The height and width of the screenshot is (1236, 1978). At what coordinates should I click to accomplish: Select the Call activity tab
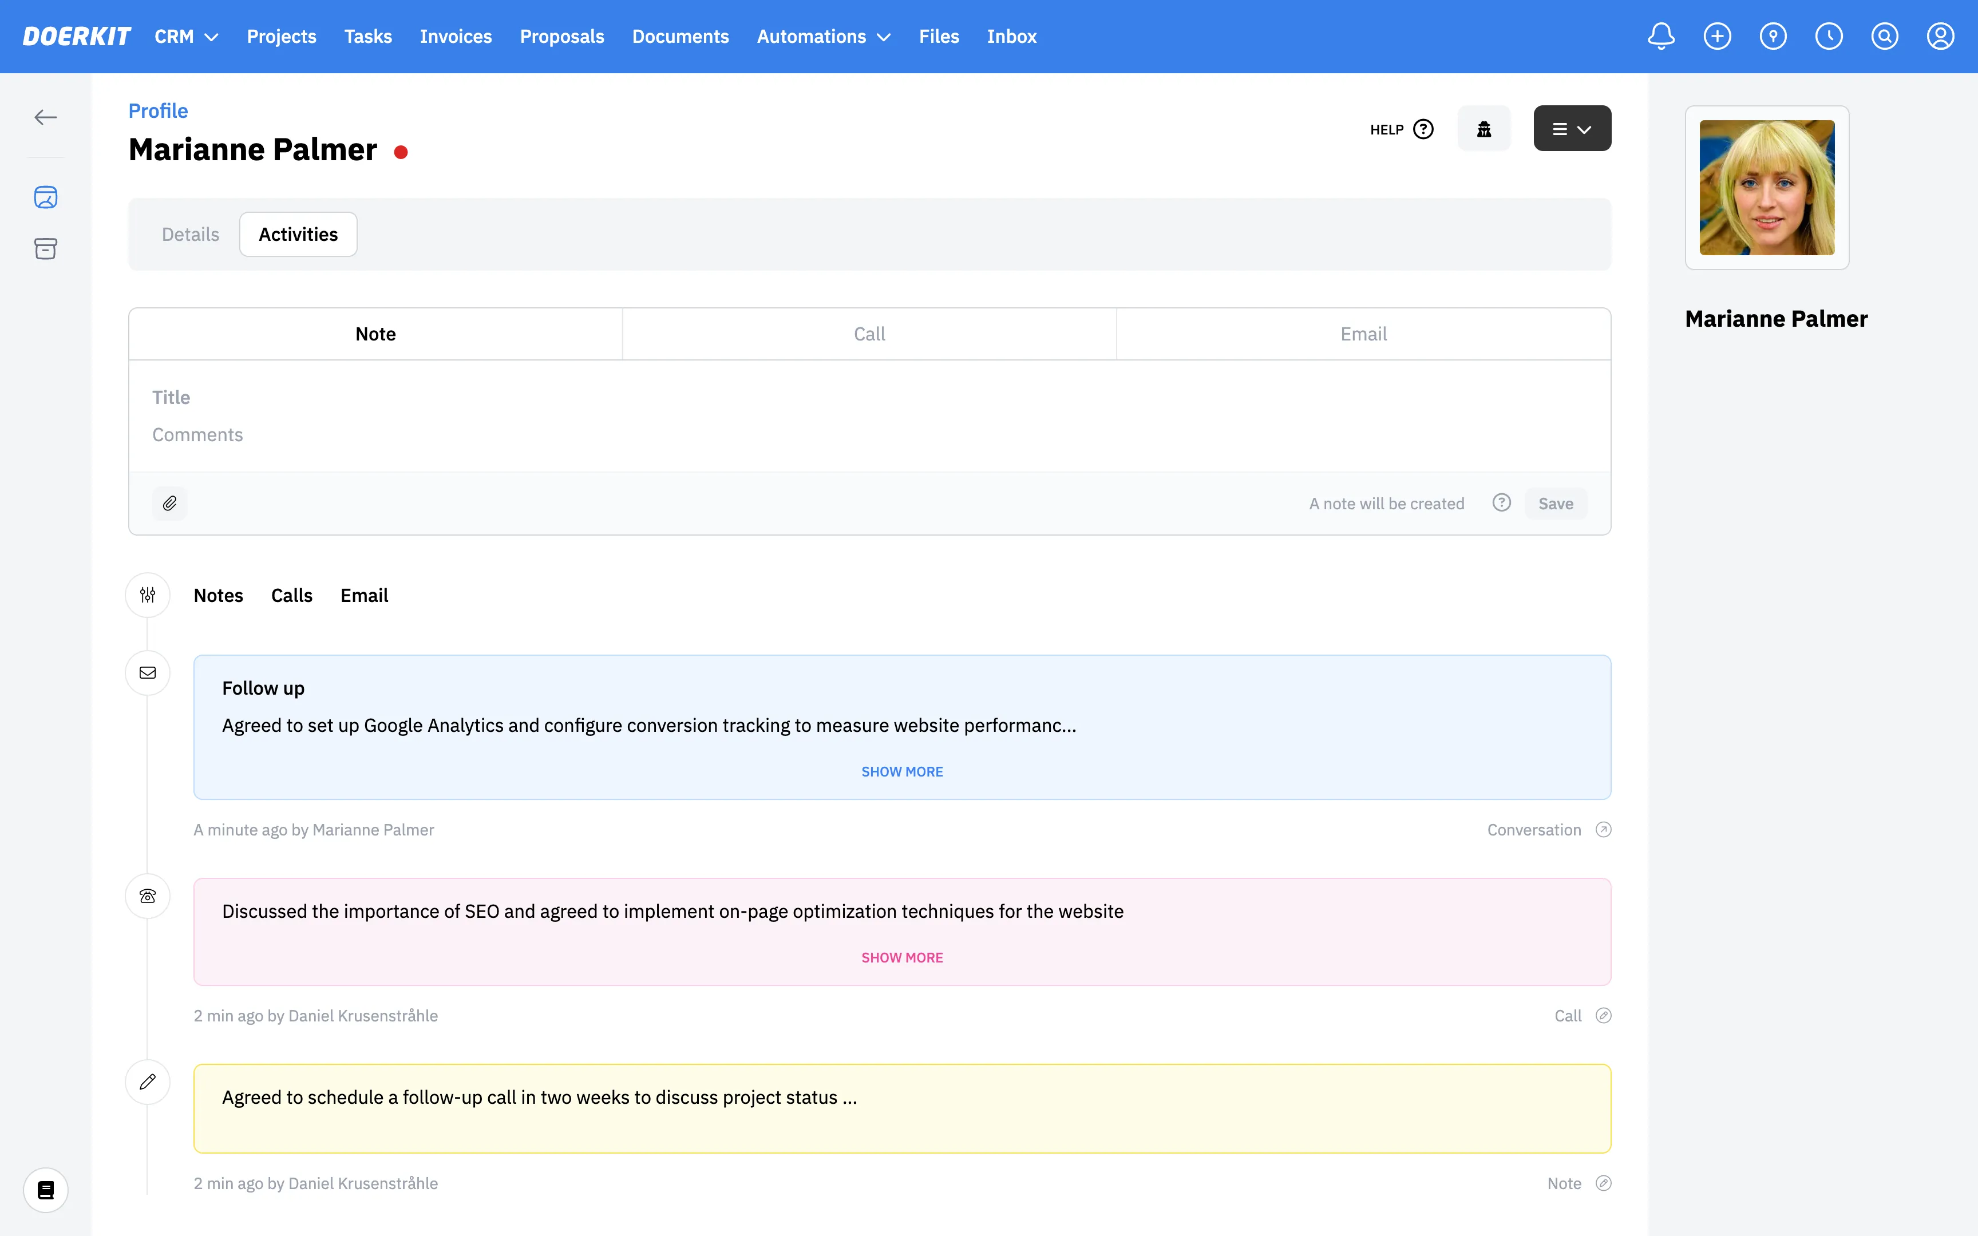click(x=869, y=334)
